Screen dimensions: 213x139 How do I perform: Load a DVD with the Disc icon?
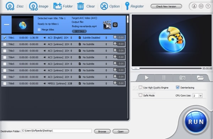10,6
